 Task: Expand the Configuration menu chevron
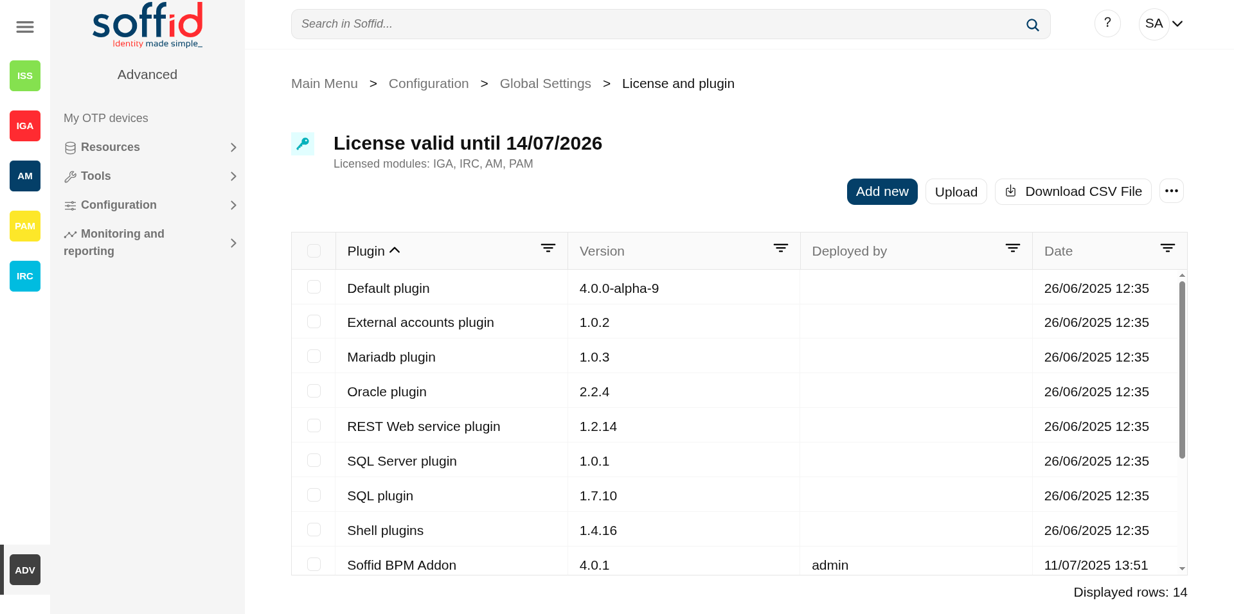[x=233, y=206]
